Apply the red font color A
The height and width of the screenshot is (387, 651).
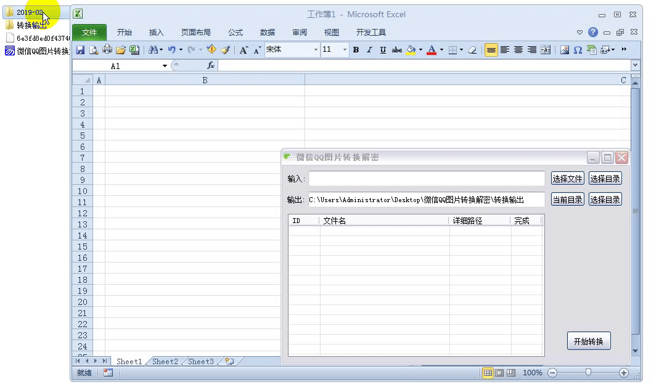[432, 50]
